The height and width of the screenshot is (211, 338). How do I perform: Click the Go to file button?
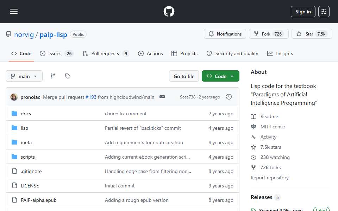[x=184, y=76]
